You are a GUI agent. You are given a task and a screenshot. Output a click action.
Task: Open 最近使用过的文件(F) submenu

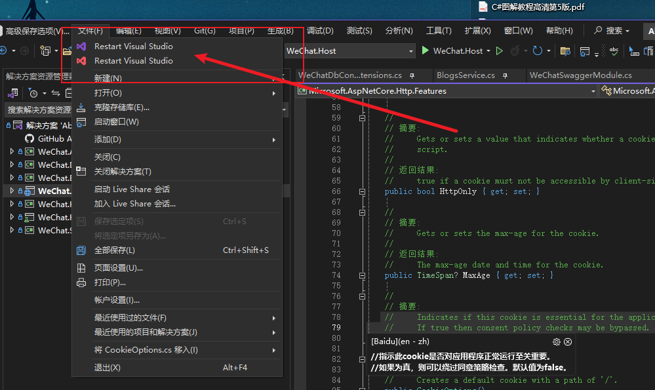177,318
